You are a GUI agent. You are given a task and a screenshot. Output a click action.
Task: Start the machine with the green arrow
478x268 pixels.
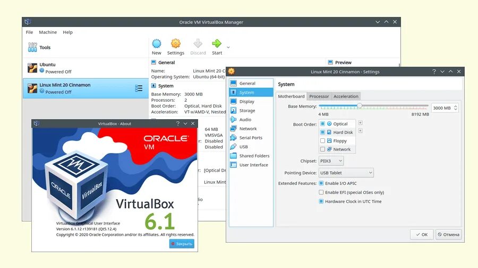coord(217,44)
